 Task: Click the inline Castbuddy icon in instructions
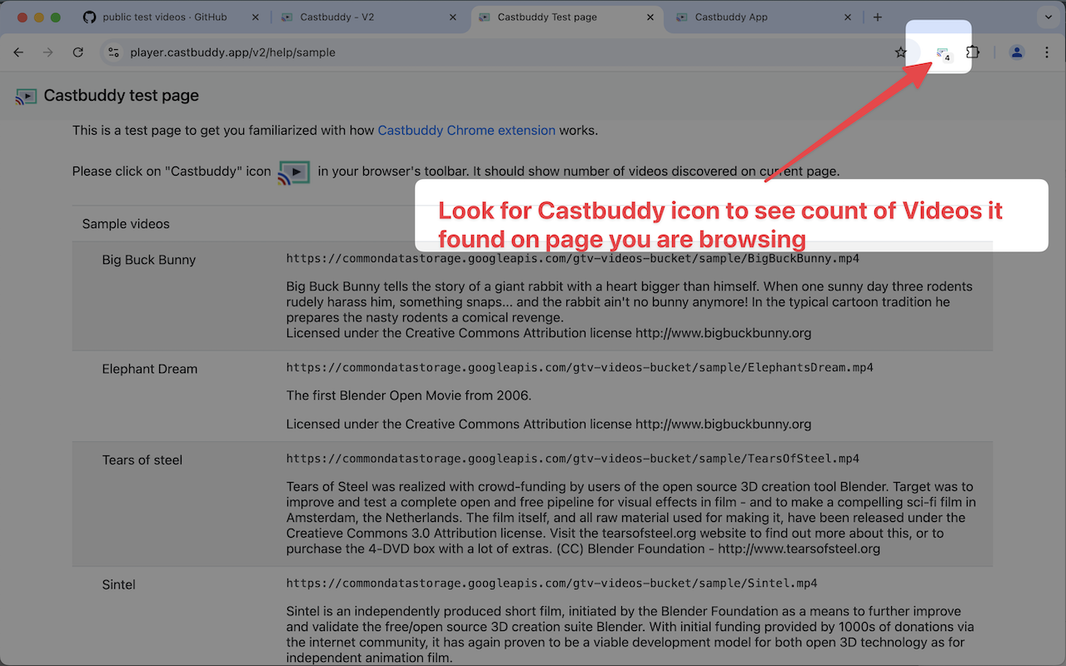tap(294, 172)
